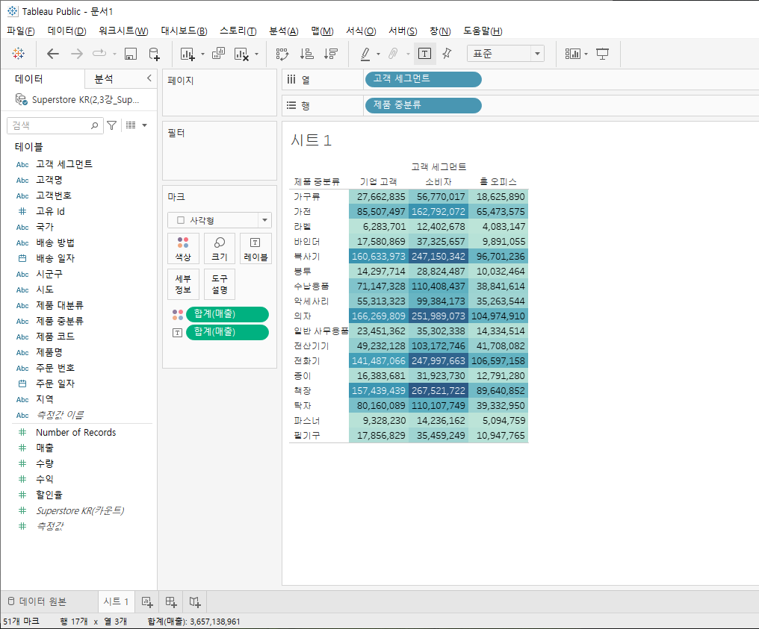Expand data pane view options arrow
The image size is (759, 629).
click(144, 125)
